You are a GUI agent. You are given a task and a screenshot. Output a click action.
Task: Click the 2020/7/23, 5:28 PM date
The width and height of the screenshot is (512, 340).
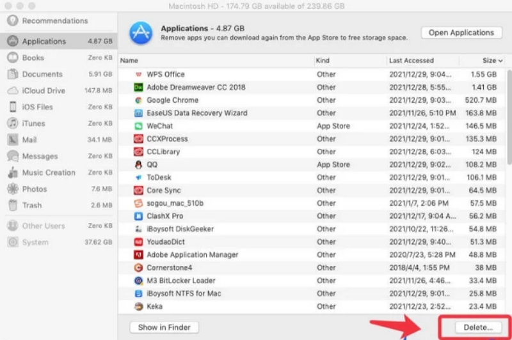[x=422, y=254]
